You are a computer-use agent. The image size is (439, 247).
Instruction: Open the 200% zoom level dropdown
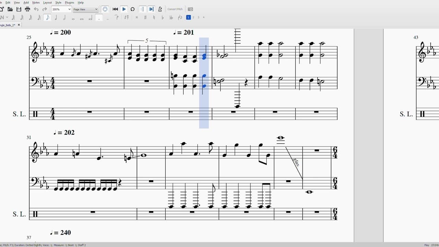tap(61, 9)
